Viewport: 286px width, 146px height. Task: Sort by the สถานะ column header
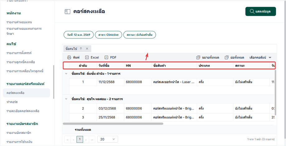pos(251,66)
